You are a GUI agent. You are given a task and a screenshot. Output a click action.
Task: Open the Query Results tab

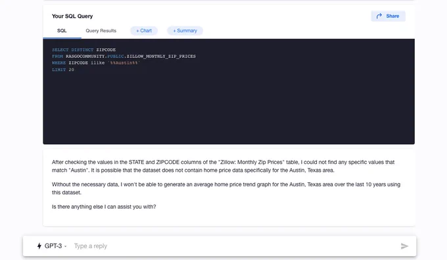(101, 31)
